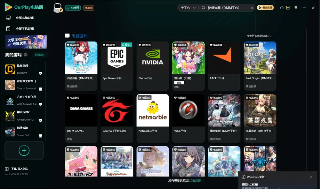Open Tree of Savior M entry
320x189 pixels.
pos(25,85)
